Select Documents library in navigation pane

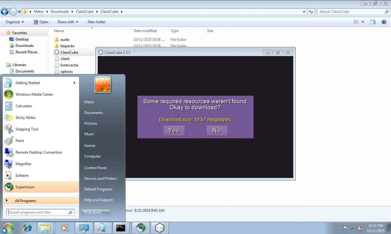pos(25,71)
